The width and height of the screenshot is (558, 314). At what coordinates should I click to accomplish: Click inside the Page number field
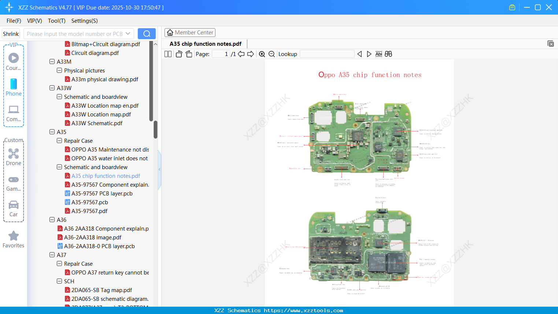[x=220, y=54]
